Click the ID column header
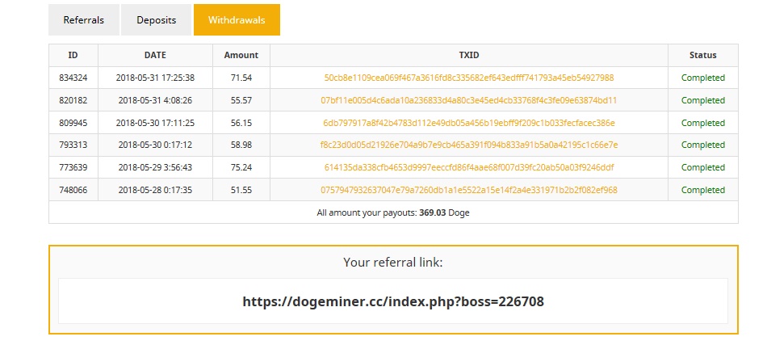 [x=73, y=55]
